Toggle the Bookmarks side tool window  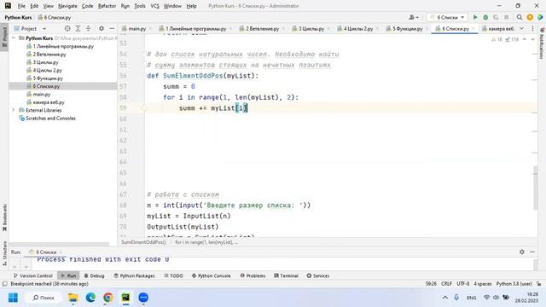click(4, 217)
